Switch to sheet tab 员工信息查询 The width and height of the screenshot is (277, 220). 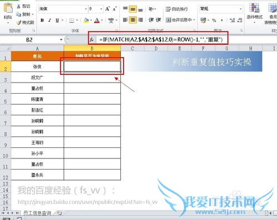pyautogui.click(x=37, y=213)
